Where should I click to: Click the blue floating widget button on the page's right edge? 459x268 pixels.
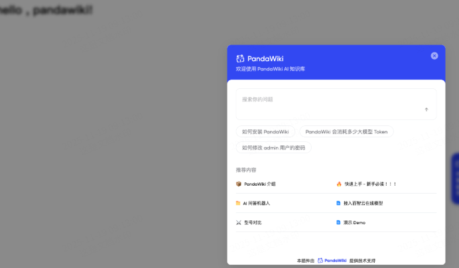coord(455,178)
